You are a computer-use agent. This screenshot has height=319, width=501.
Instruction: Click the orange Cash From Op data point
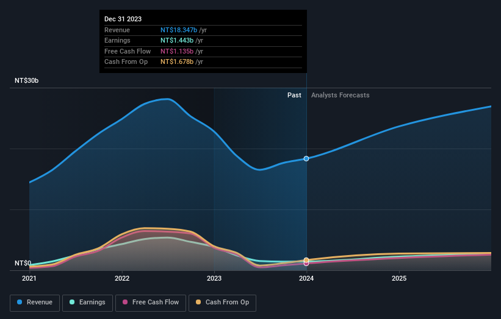306,260
